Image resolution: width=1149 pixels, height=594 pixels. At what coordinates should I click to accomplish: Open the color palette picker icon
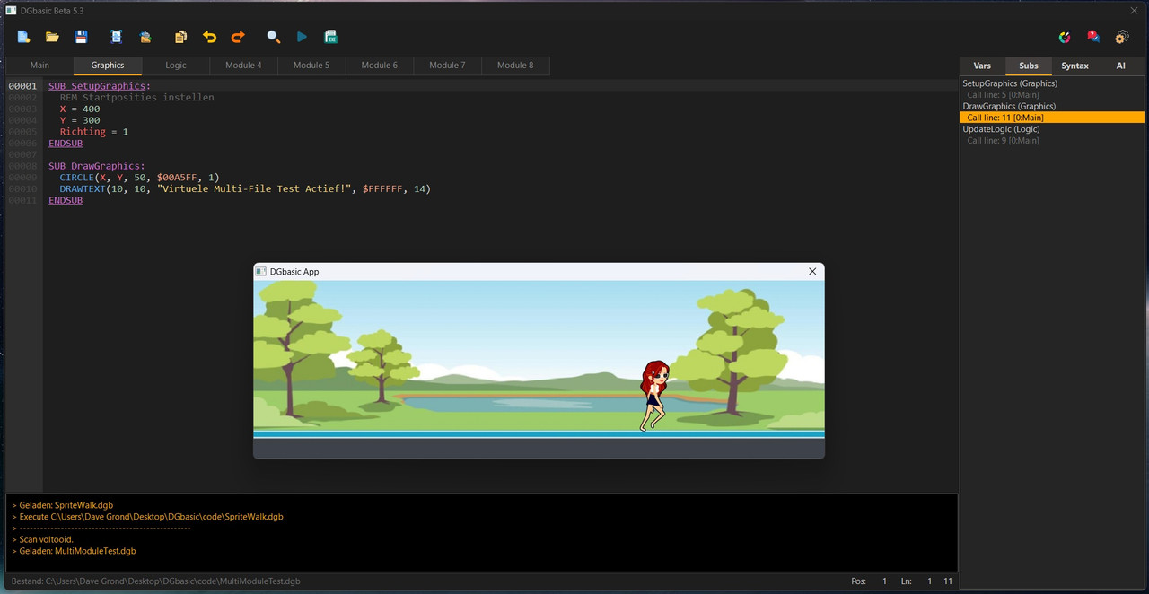tap(1065, 37)
